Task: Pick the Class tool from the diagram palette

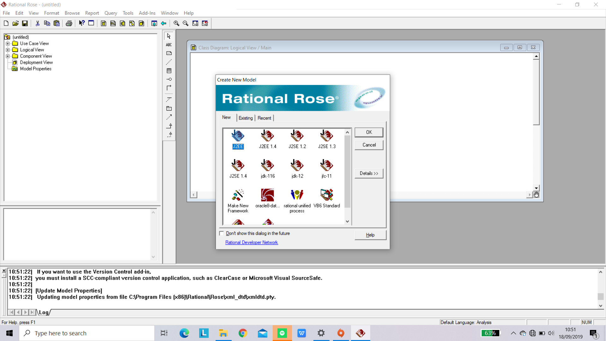Action: pos(169,71)
